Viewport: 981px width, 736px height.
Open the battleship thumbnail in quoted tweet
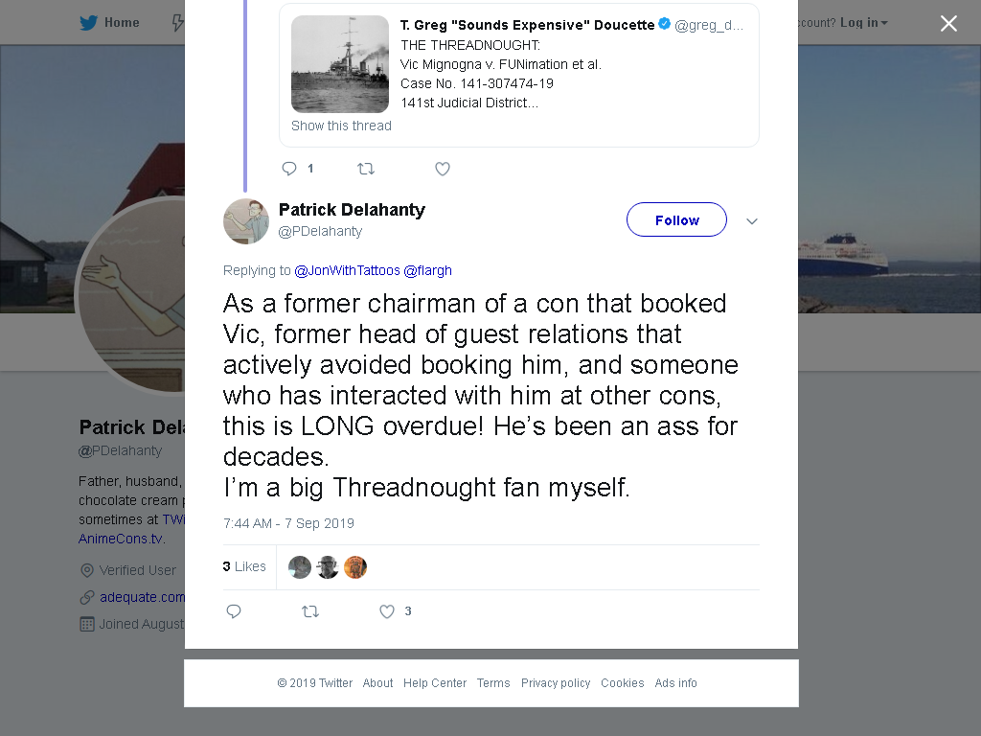pos(340,64)
